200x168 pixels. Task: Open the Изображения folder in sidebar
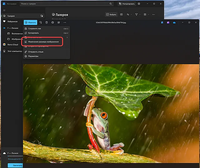coord(15,39)
